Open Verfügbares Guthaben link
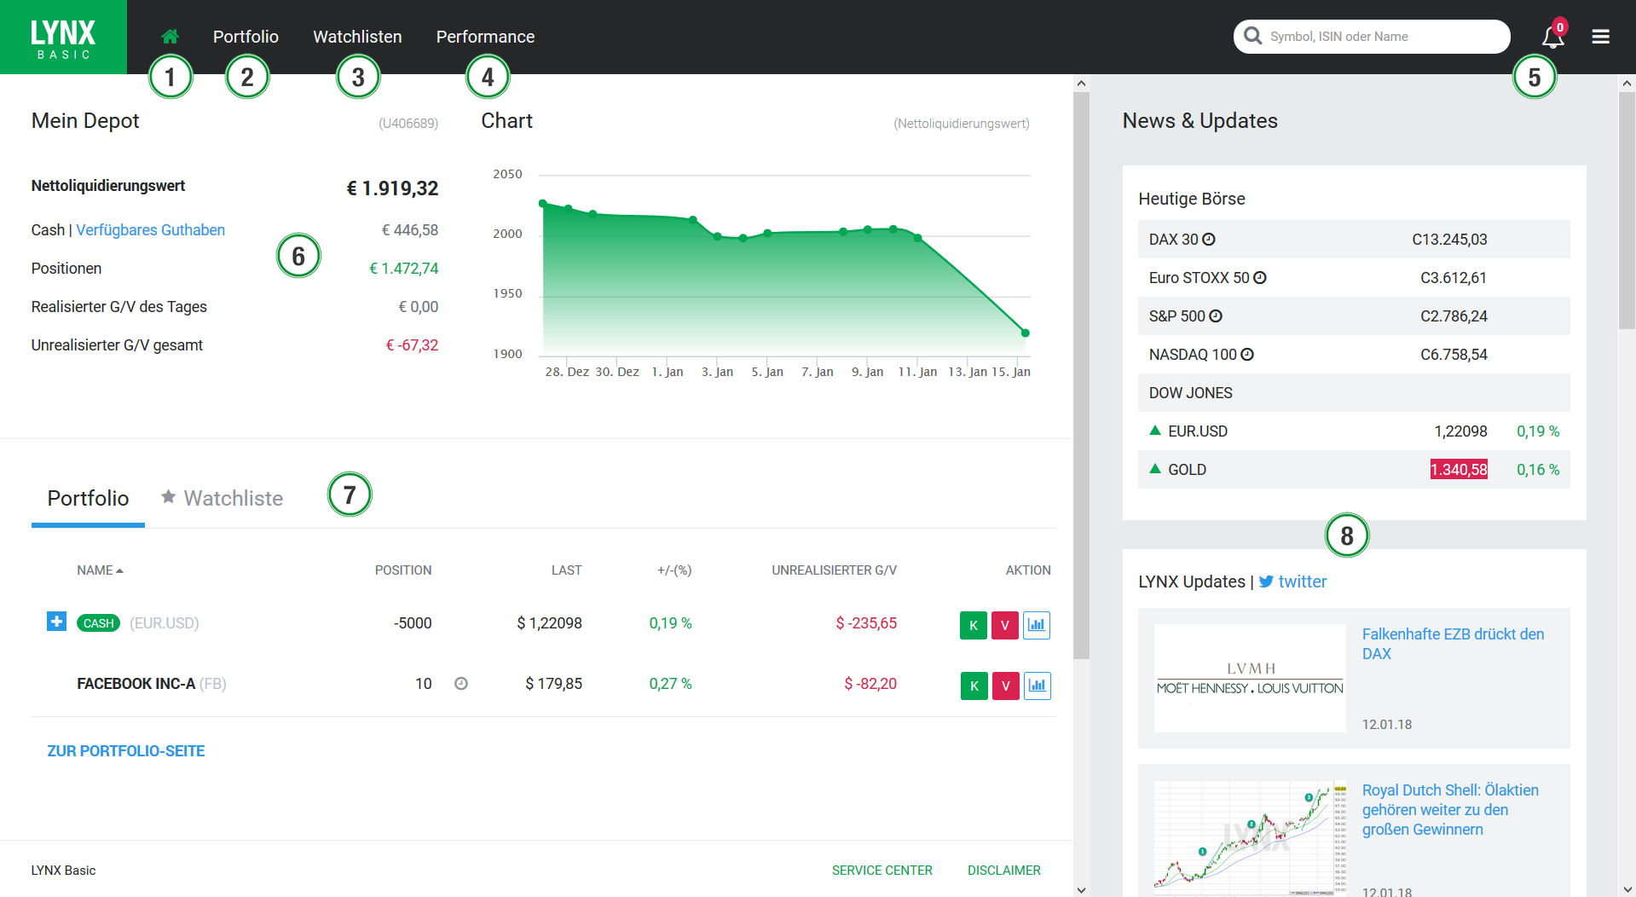Viewport: 1636px width, 897px height. [x=151, y=230]
